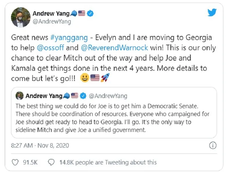Click @AndrewYang handle in quoted tweet
The image size is (232, 174).
pos(108,96)
